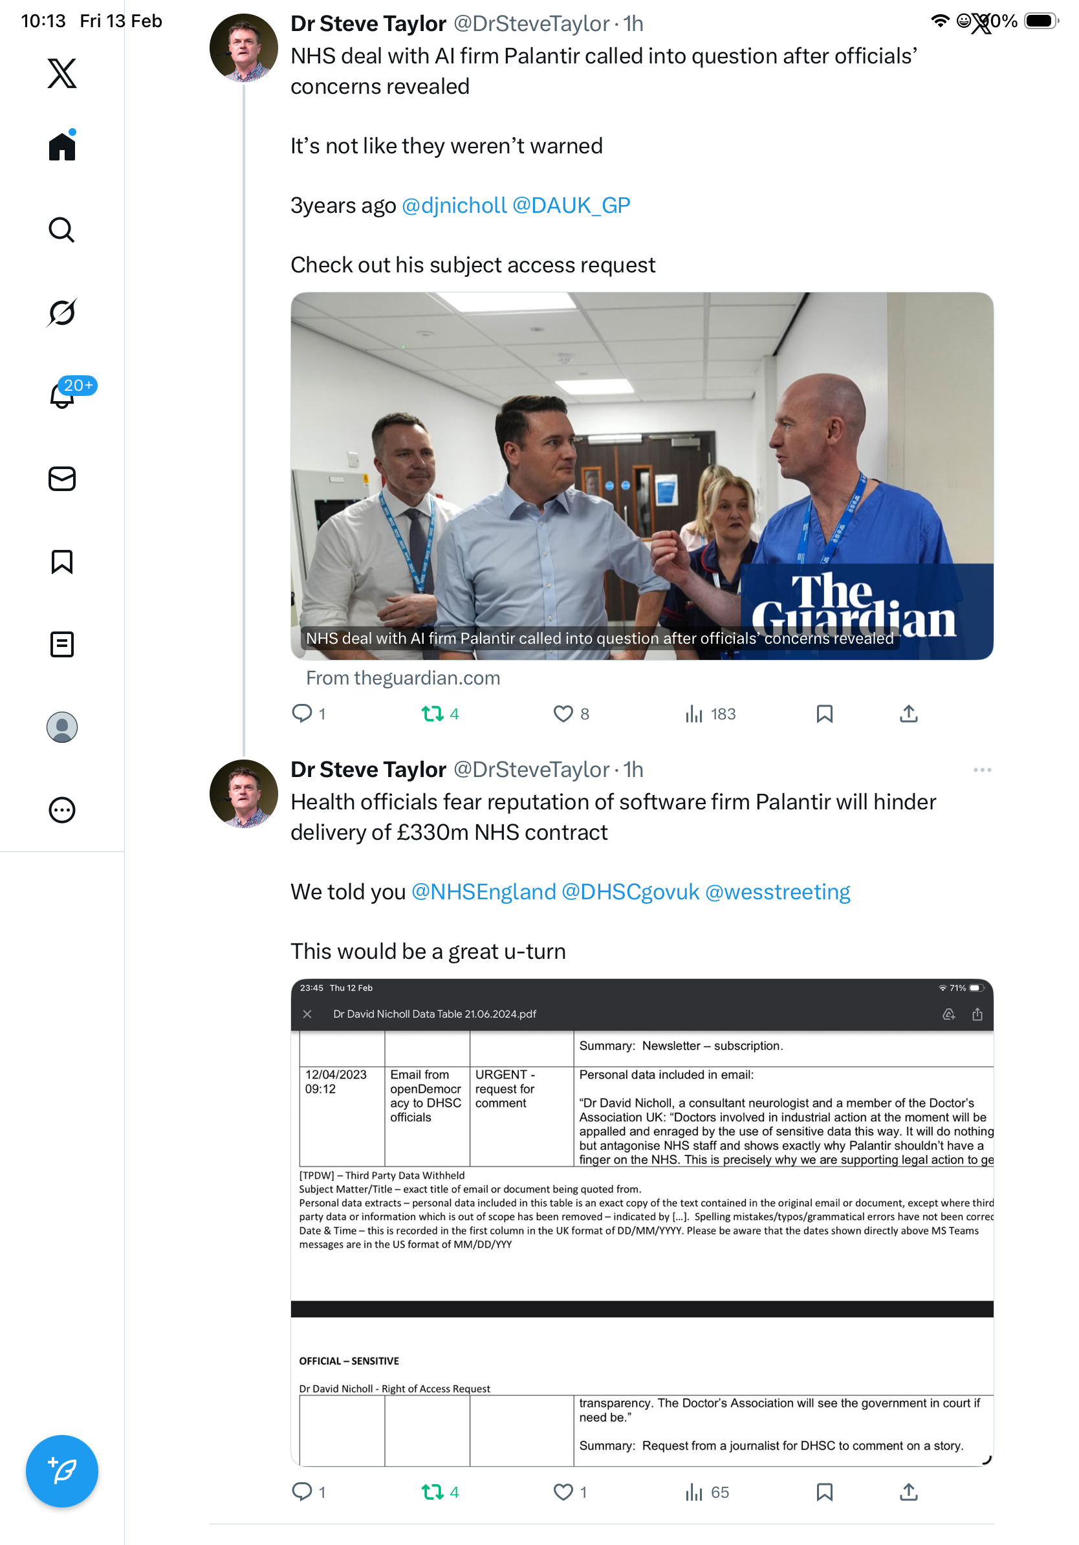Screen dimensions: 1079x1545
Task: Open the Lists icon in sidebar
Action: (x=62, y=644)
